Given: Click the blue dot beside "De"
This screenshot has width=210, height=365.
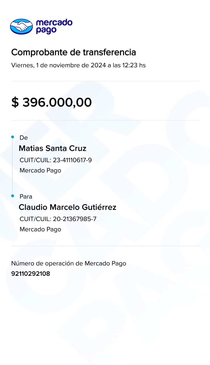Looking at the screenshot, I should [13, 137].
